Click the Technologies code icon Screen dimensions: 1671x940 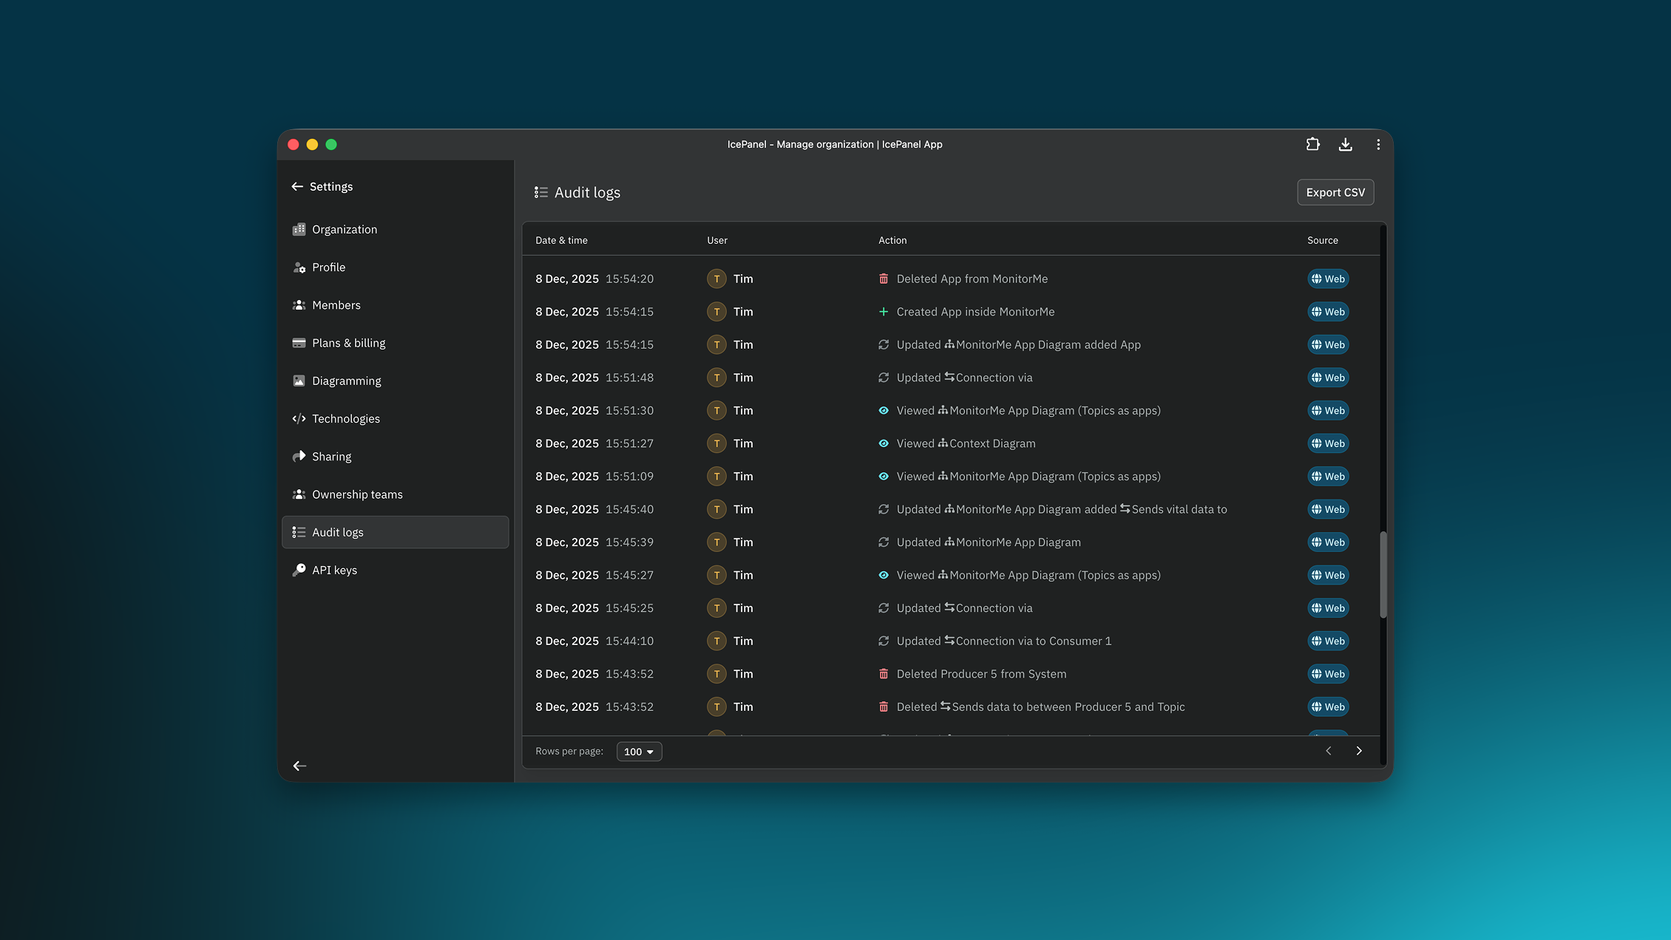coord(299,418)
